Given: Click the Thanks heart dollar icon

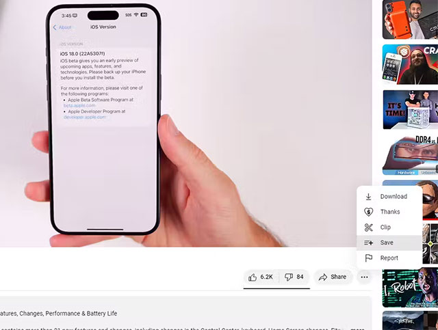Looking at the screenshot, I should point(368,212).
